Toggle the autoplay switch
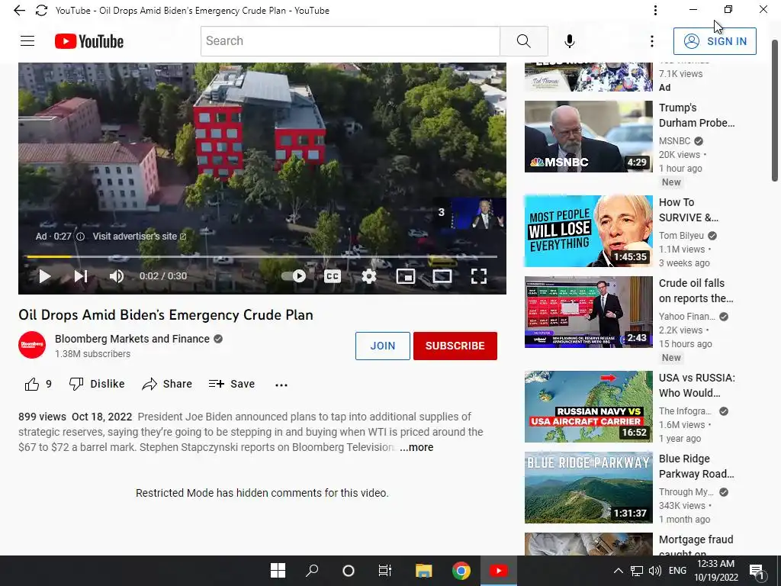This screenshot has width=781, height=586. click(x=294, y=276)
